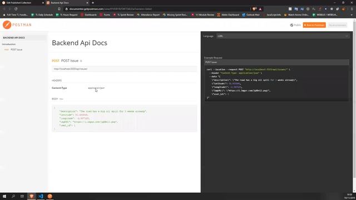Open Windows search from the taskbar

coord(13,196)
